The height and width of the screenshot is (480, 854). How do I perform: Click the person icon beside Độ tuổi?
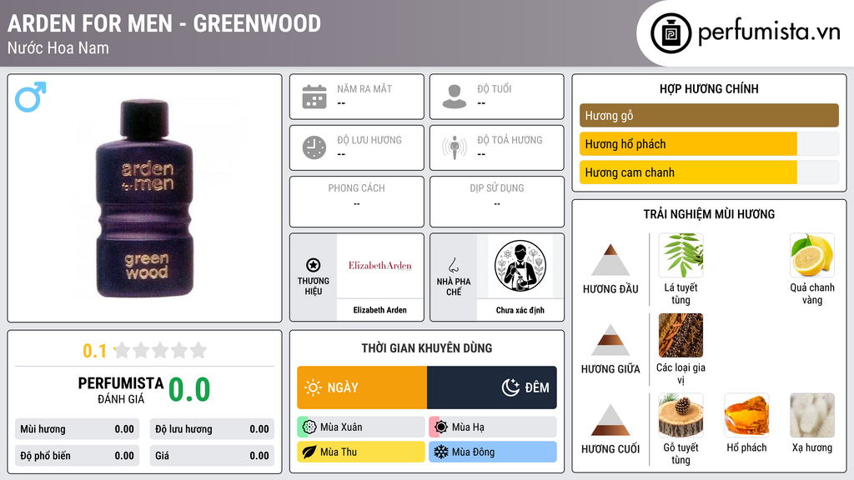tap(455, 97)
